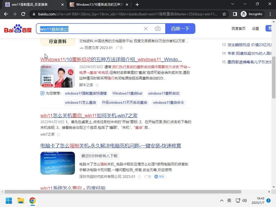Image resolution: width=276 pixels, height=207 pixels.
Task: Open the 电脑卡了怎么强制关机 ad result
Action: pos(111,146)
